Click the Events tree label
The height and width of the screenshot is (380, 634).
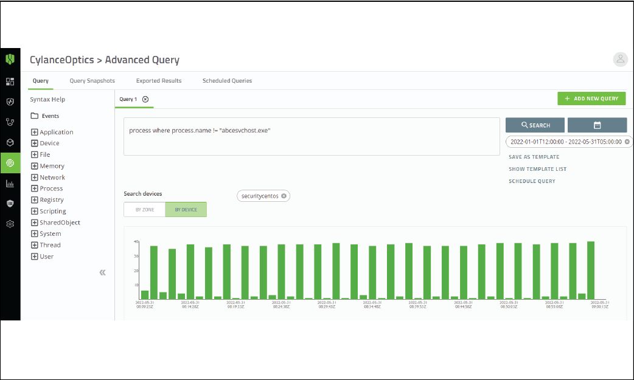(51, 116)
